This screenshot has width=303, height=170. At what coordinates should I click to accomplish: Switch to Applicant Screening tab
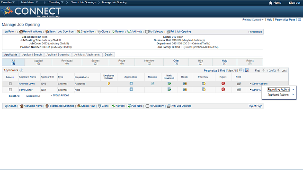point(58,55)
